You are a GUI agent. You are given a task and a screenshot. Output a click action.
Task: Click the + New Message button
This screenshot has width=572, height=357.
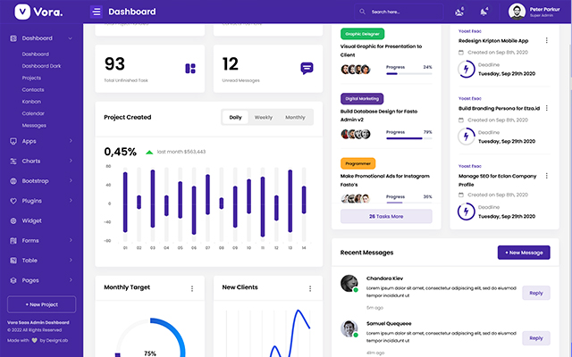(x=523, y=253)
